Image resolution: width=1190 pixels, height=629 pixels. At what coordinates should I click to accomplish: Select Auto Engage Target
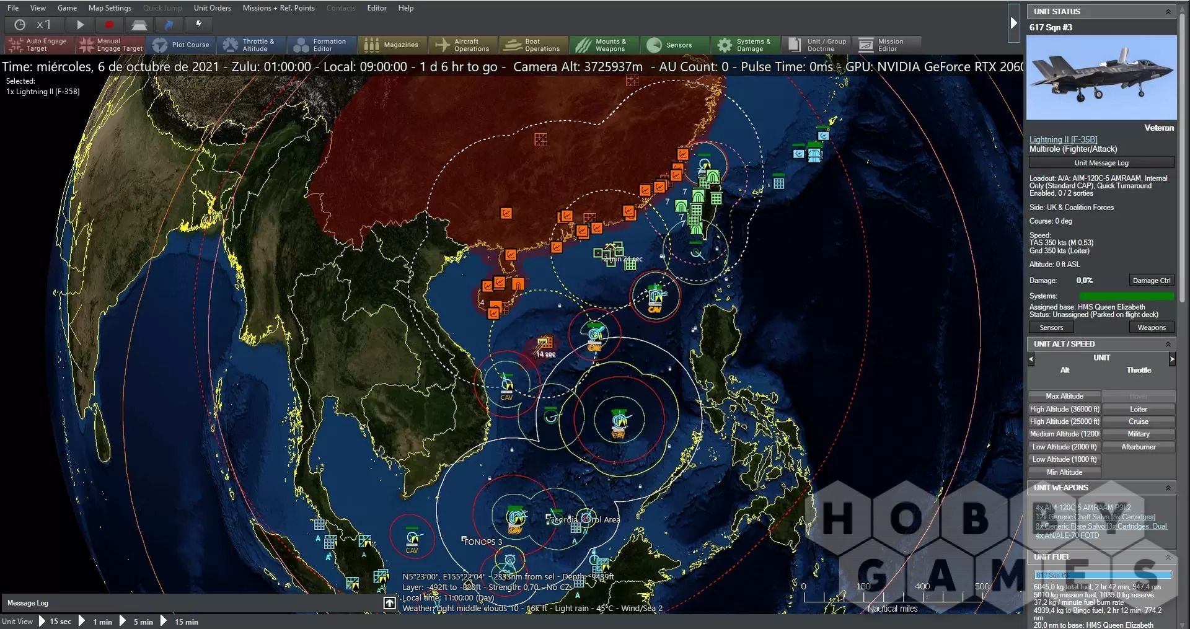pyautogui.click(x=39, y=45)
